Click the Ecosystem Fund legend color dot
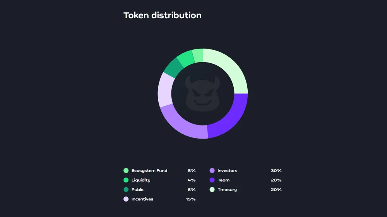 coord(126,171)
